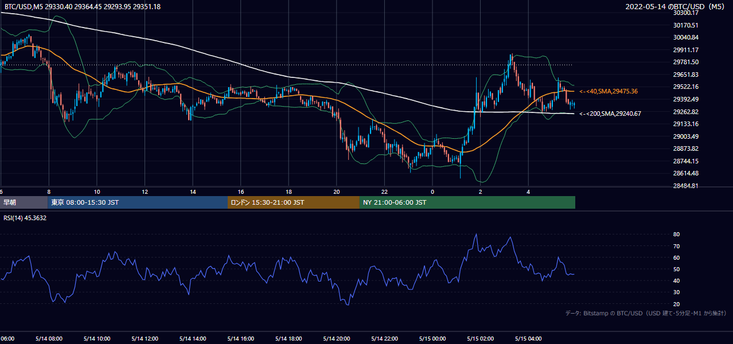This screenshot has height=344, width=733.
Task: Click hour tick 0 under price chart
Action: click(432, 192)
